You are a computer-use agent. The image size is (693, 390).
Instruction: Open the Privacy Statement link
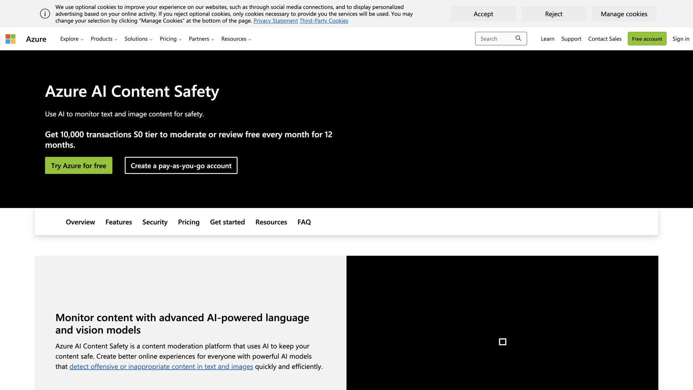click(275, 21)
